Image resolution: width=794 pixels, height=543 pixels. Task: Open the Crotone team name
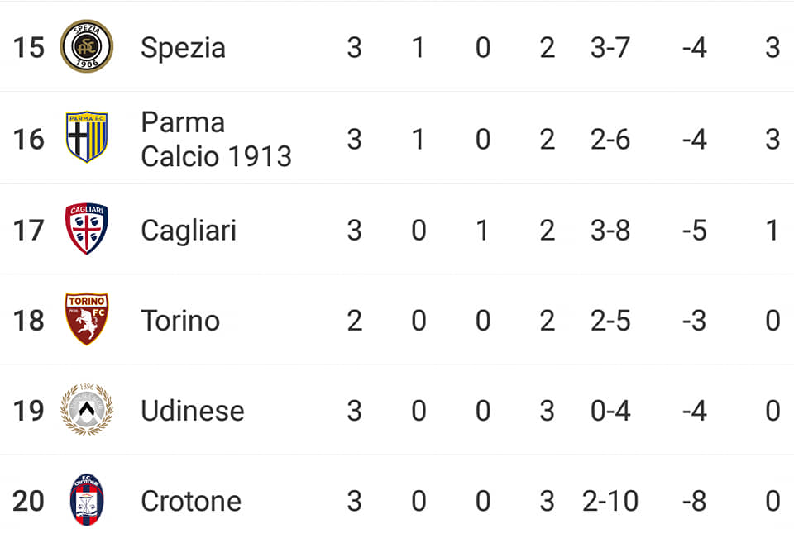[191, 501]
